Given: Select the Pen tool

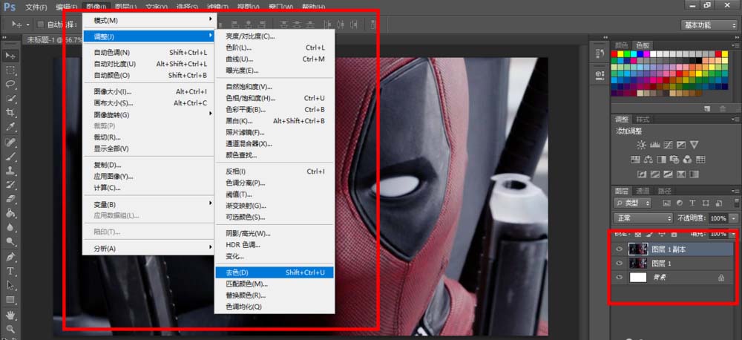Looking at the screenshot, I should tap(10, 257).
